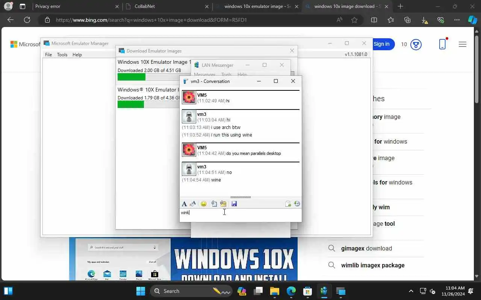Open Edge settings and more menu
The image size is (481, 300).
pos(457,20)
